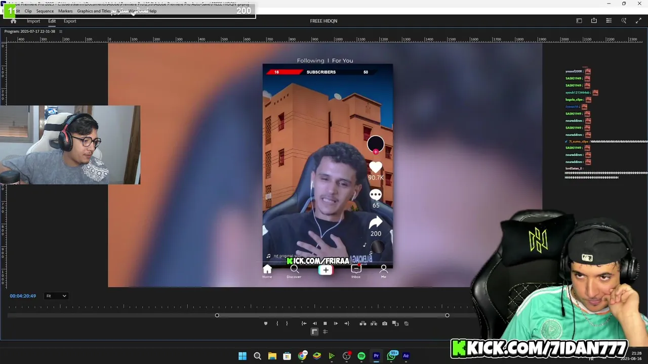Switch to the Edit workspace tab
The width and height of the screenshot is (648, 364).
(52, 21)
